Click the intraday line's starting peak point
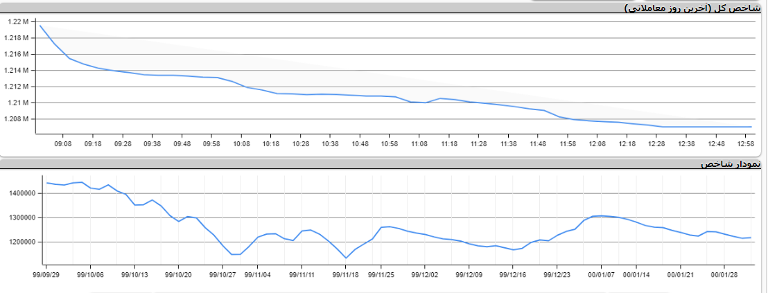Viewport: 768px width, 293px height. tap(40, 26)
